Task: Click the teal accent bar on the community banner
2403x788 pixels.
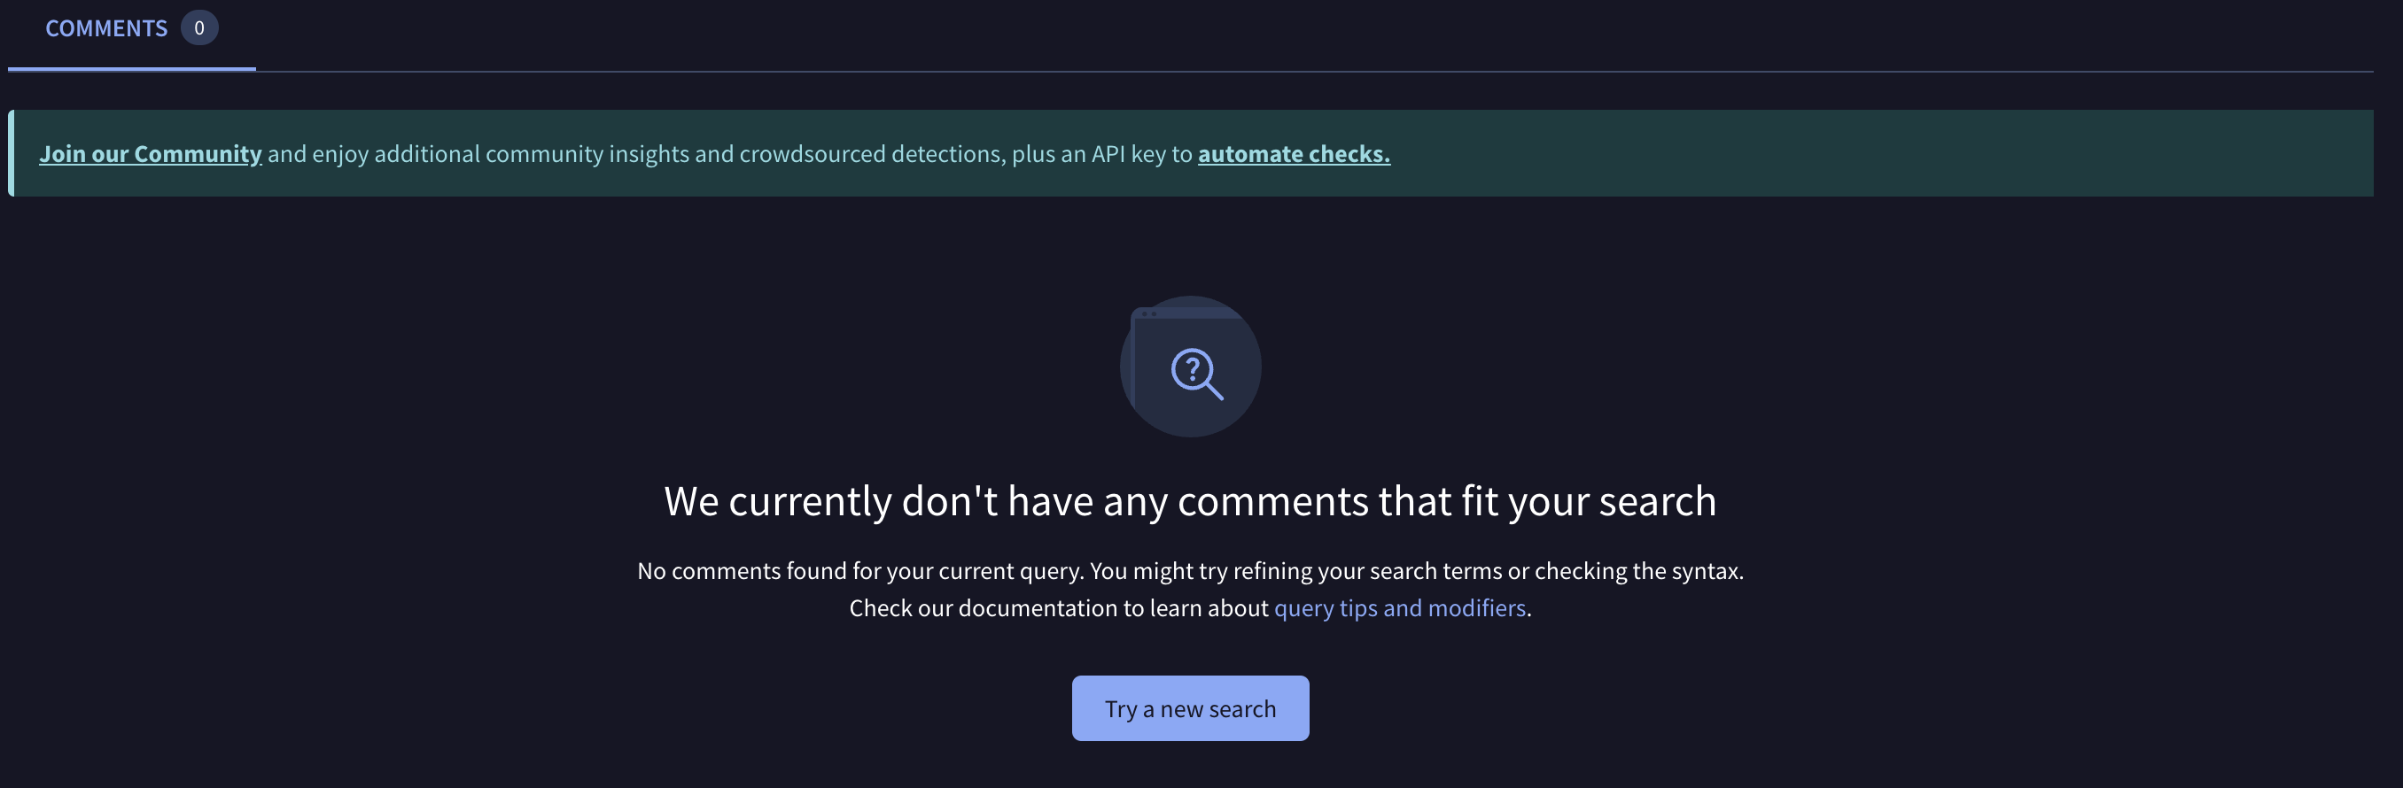Action: 12,153
